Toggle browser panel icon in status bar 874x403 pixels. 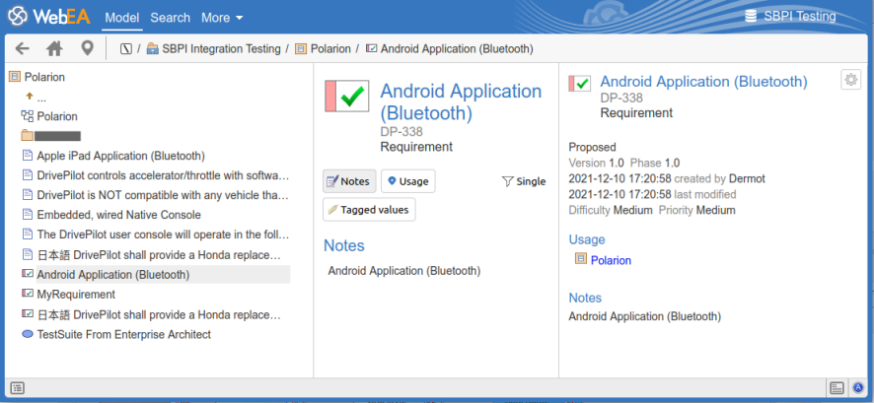[x=18, y=387]
